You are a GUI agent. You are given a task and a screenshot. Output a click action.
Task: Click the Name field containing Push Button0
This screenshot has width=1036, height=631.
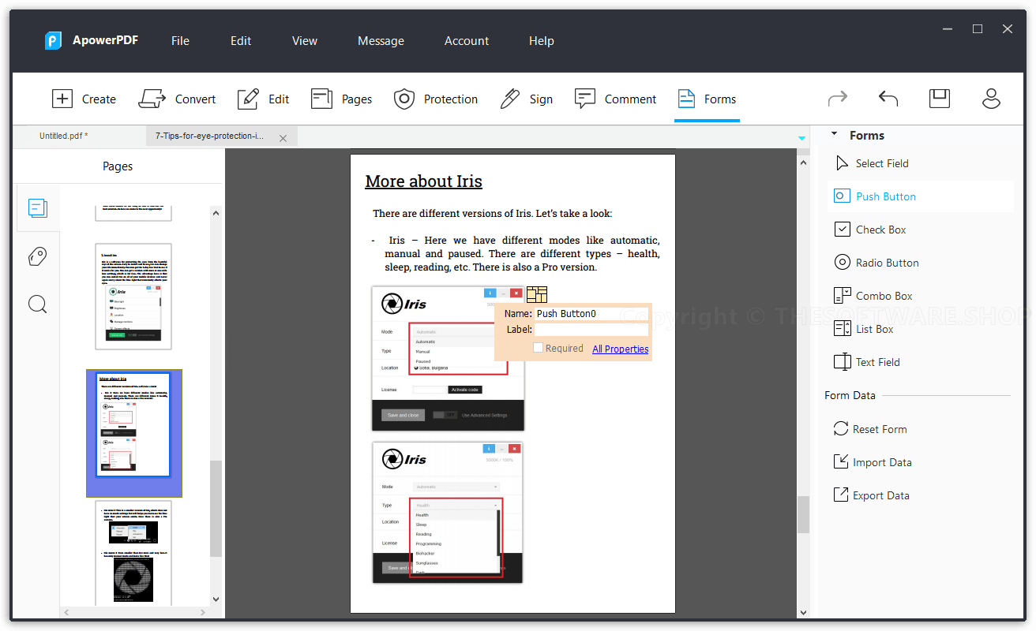click(591, 313)
